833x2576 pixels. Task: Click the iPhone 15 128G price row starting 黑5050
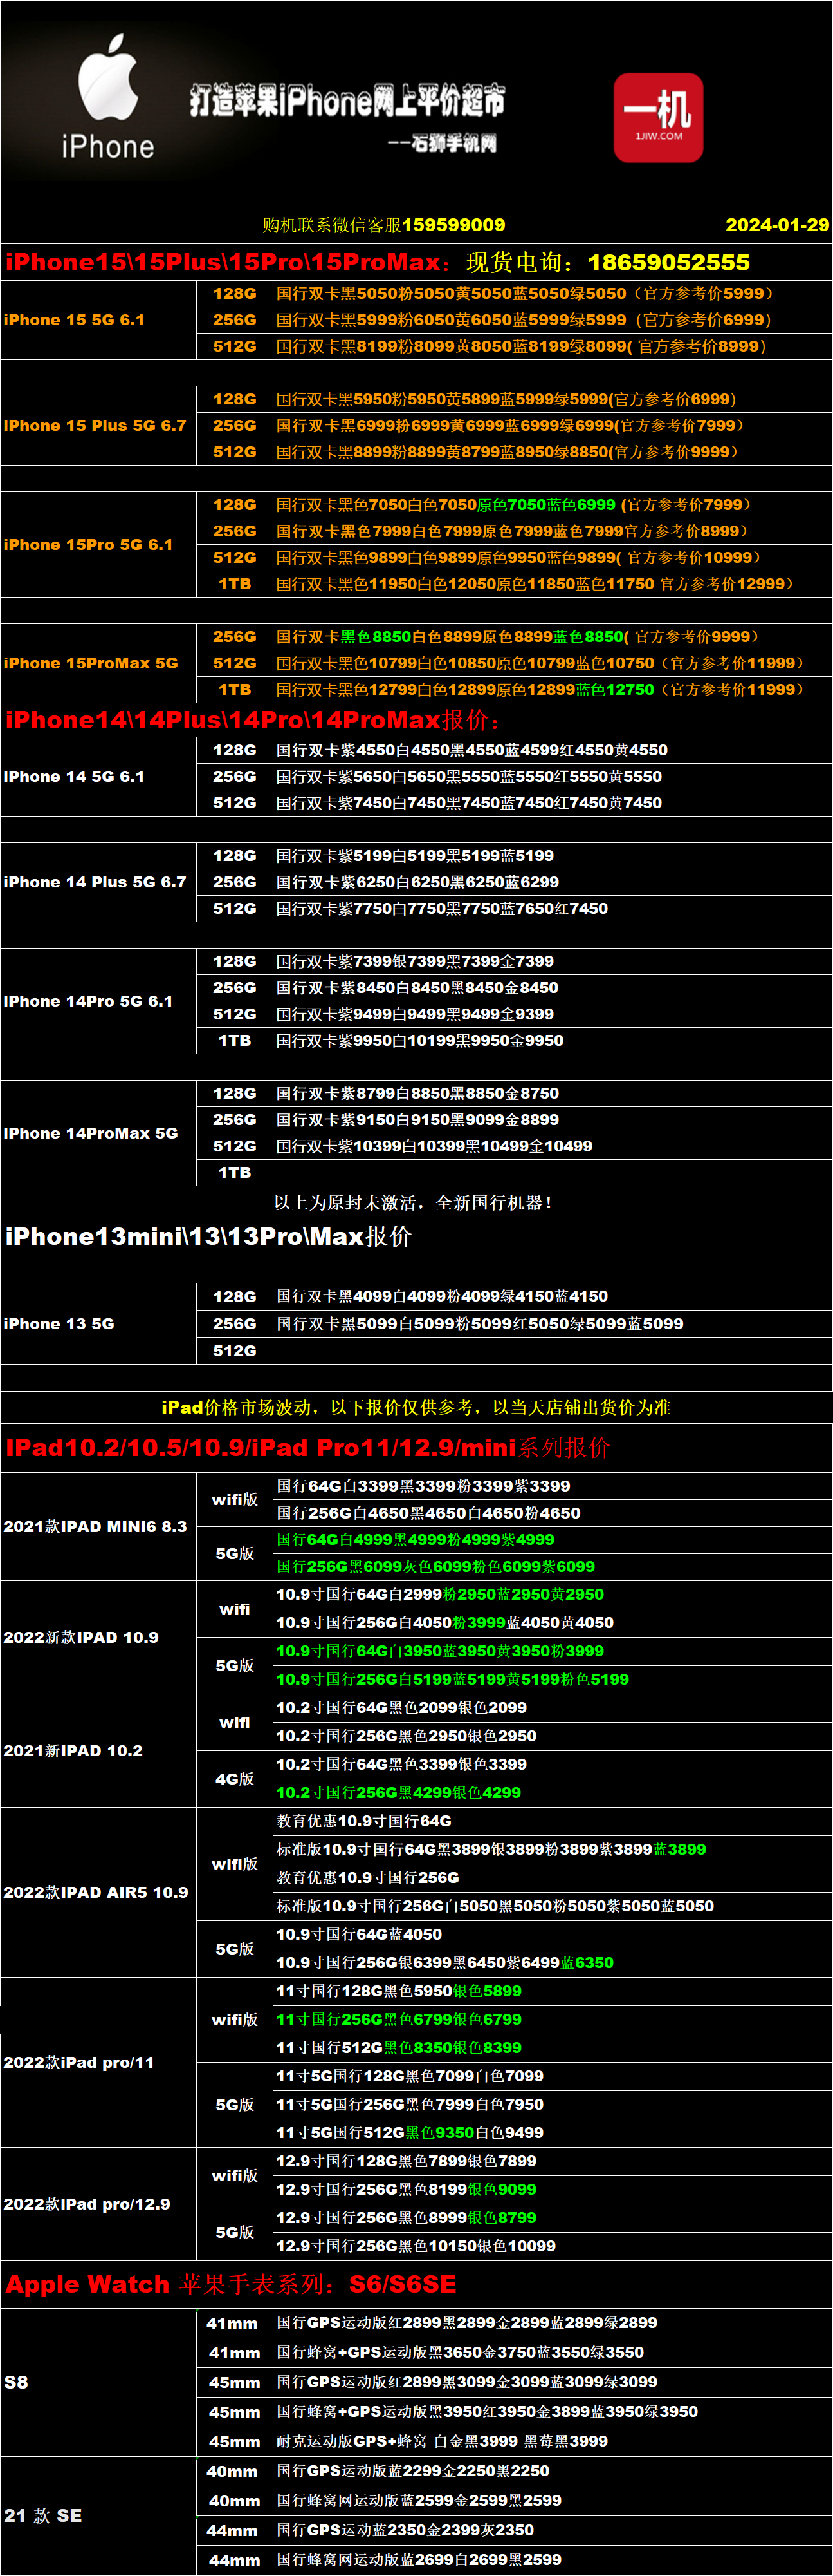pyautogui.click(x=553, y=294)
